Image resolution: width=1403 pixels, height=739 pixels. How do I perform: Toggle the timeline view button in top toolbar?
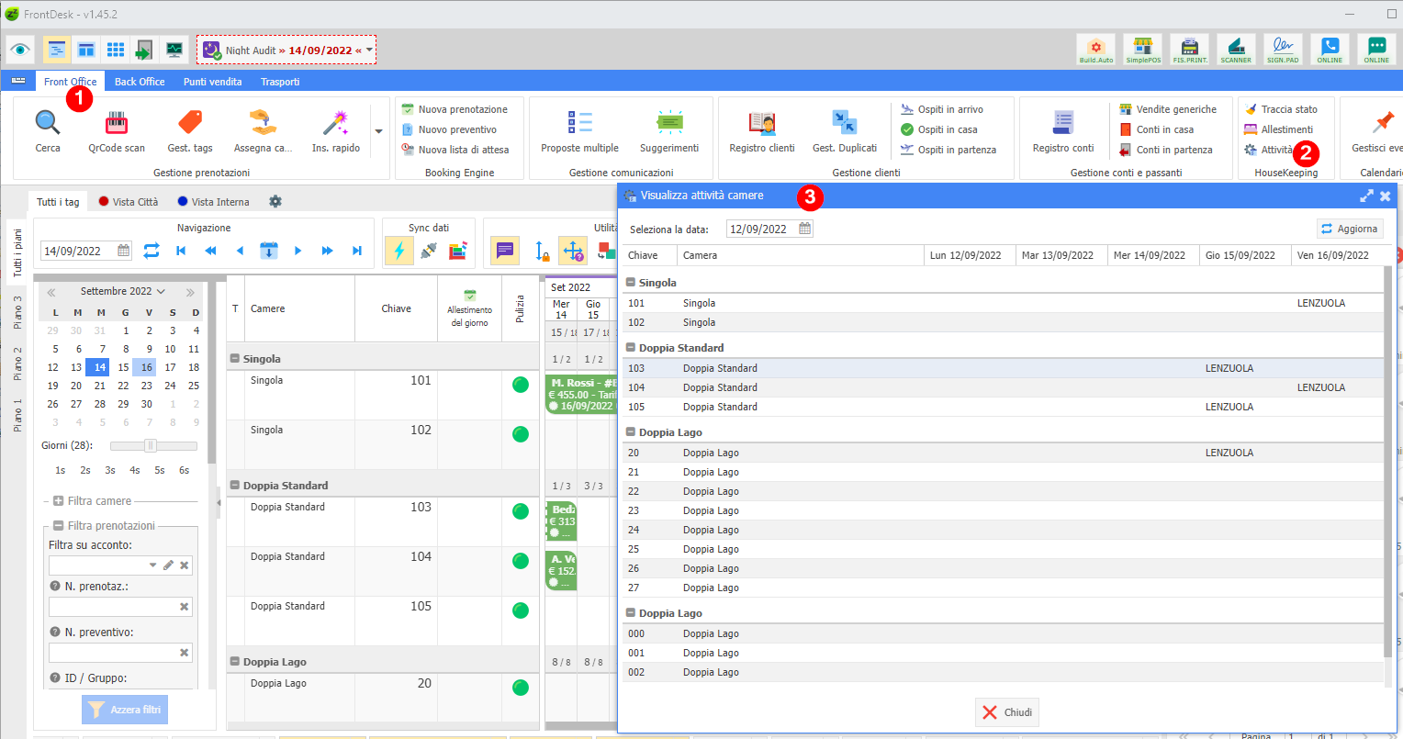[57, 50]
